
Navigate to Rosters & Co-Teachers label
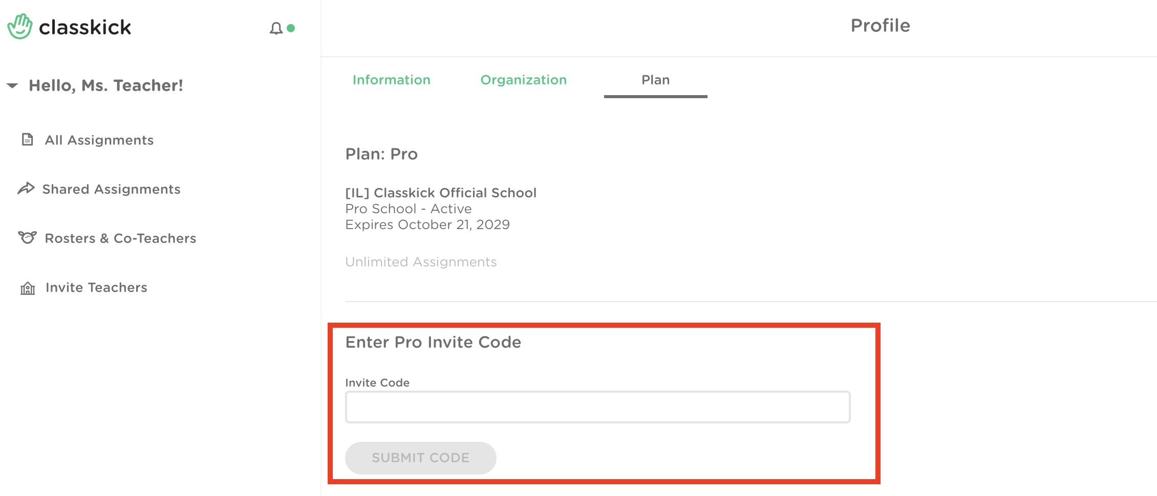(120, 238)
